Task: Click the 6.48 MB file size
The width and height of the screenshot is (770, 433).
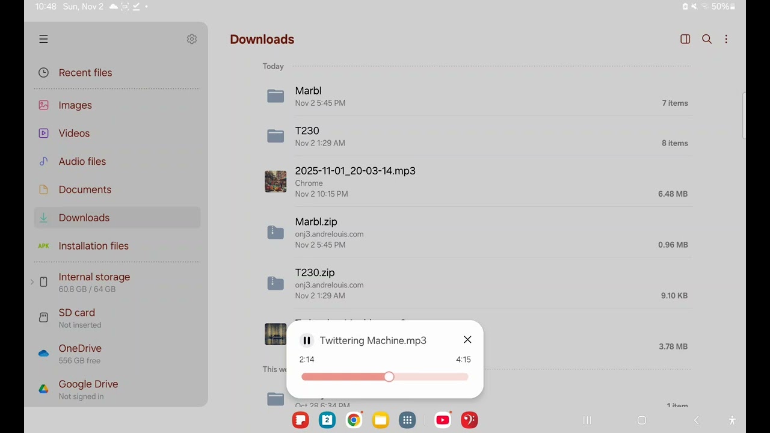Action: click(x=673, y=194)
